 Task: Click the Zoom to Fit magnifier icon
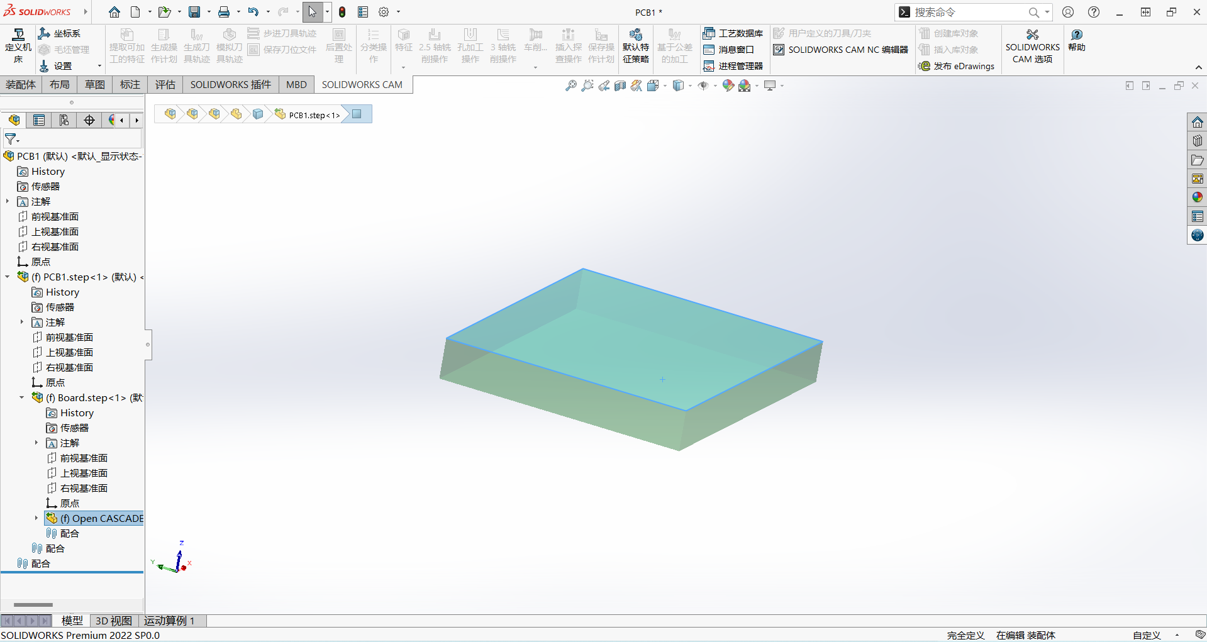pyautogui.click(x=570, y=86)
